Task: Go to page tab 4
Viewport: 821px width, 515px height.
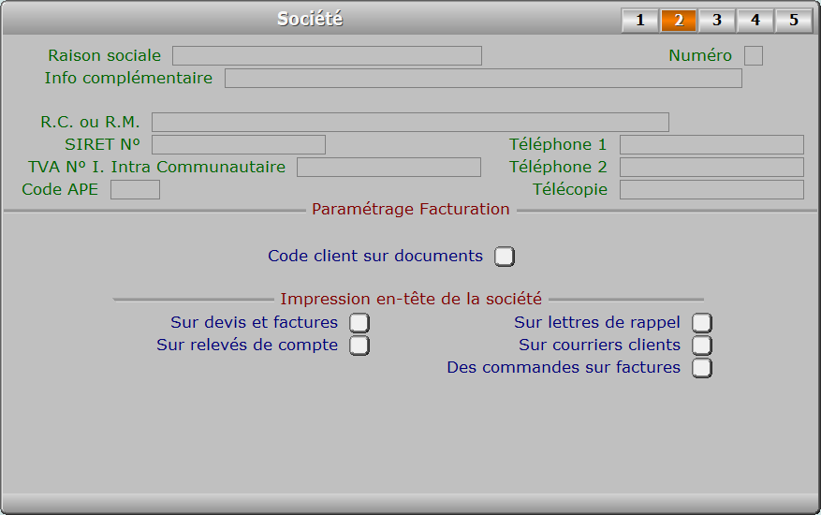Action: tap(755, 21)
